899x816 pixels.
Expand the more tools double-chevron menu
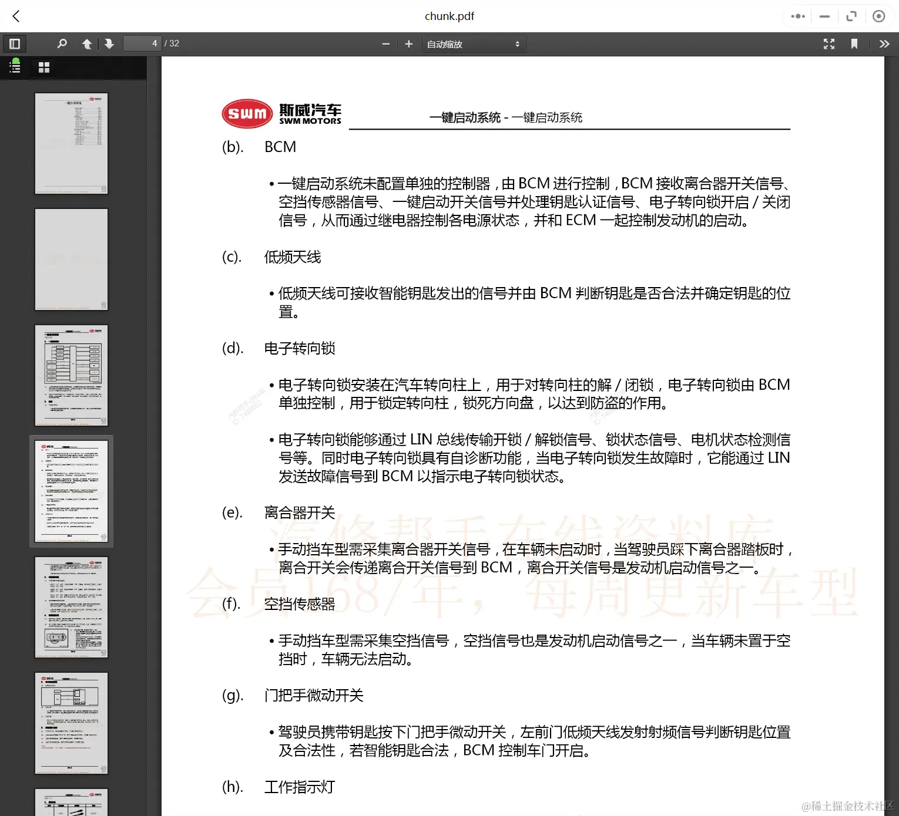point(884,43)
